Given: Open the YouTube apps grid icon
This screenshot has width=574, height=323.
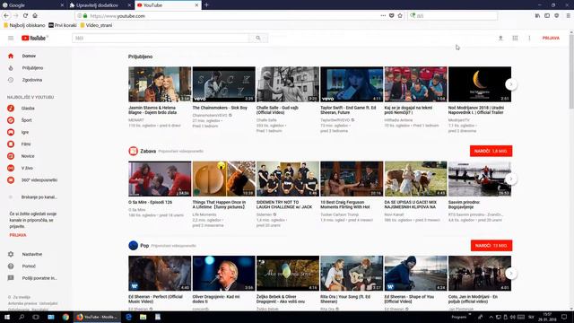Looking at the screenshot, I should (x=515, y=38).
